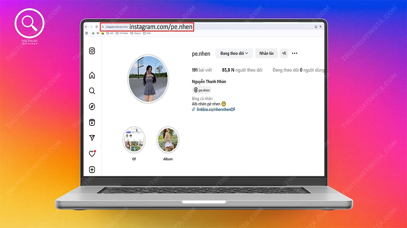The height and width of the screenshot is (228, 407).
Task: Open Notifications heart icon
Action: 92,153
